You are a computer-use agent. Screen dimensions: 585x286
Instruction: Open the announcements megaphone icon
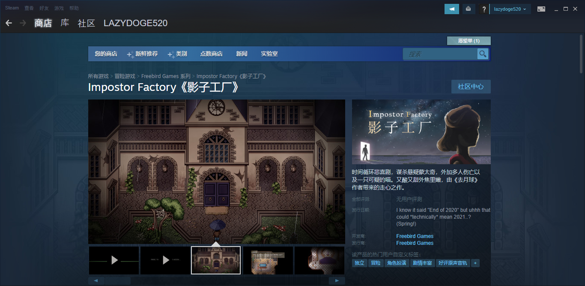point(452,9)
